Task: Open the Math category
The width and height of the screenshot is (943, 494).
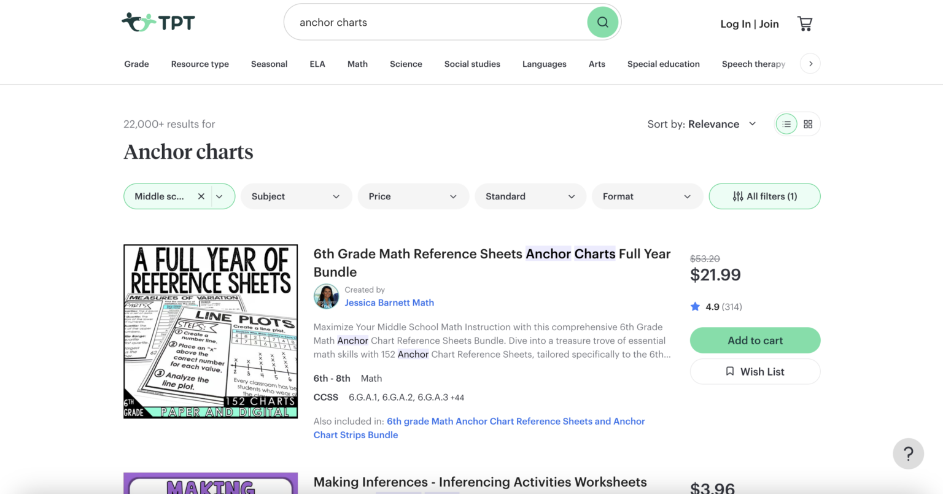Action: click(x=357, y=64)
